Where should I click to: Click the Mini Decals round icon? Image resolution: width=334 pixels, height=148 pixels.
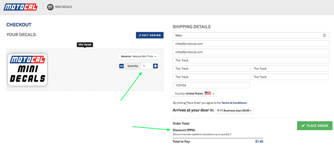pyautogui.click(x=50, y=7)
